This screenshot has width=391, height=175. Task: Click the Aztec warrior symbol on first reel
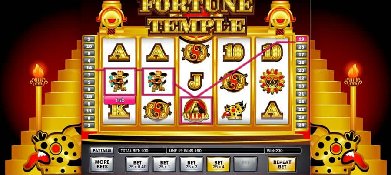119,81
